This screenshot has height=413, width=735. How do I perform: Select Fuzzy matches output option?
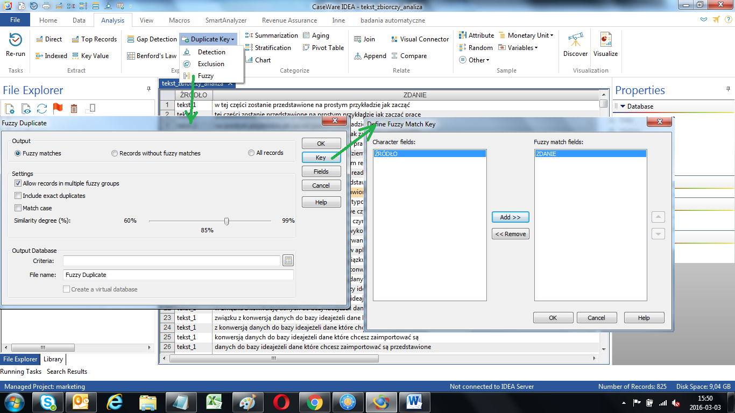(x=38, y=153)
